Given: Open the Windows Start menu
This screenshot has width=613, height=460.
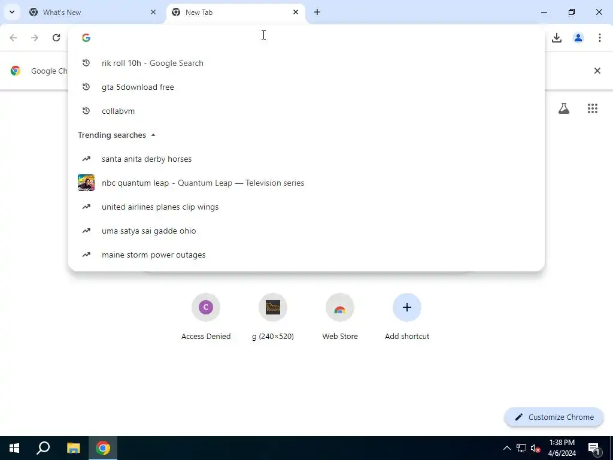Looking at the screenshot, I should (x=14, y=448).
